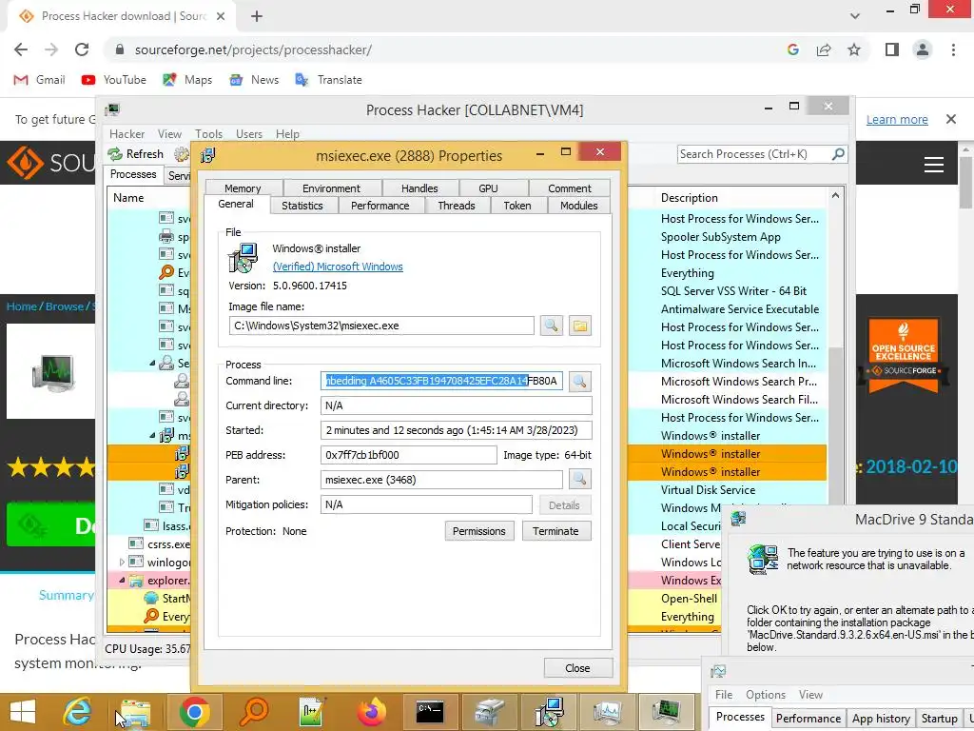Image resolution: width=974 pixels, height=731 pixels.
Task: Click the Windows installer file icon
Action: coord(243,259)
